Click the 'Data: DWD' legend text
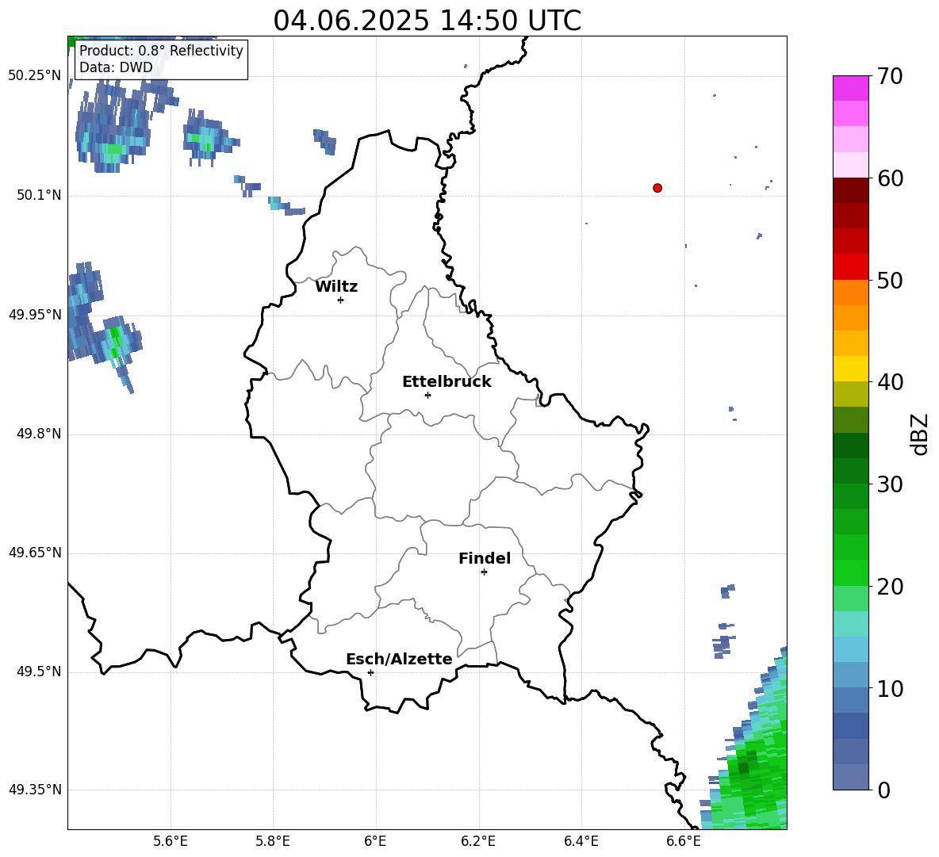The width and height of the screenshot is (939, 857). [x=116, y=67]
